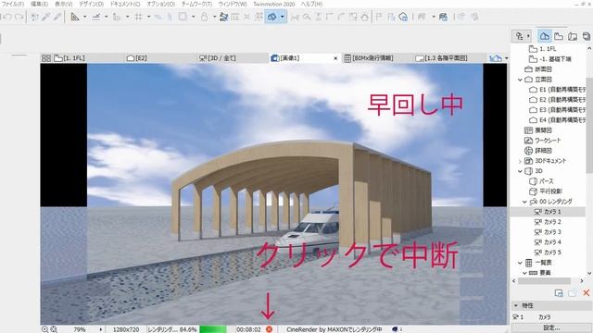Click the 00:08:02 elapsed time readout

pyautogui.click(x=248, y=329)
